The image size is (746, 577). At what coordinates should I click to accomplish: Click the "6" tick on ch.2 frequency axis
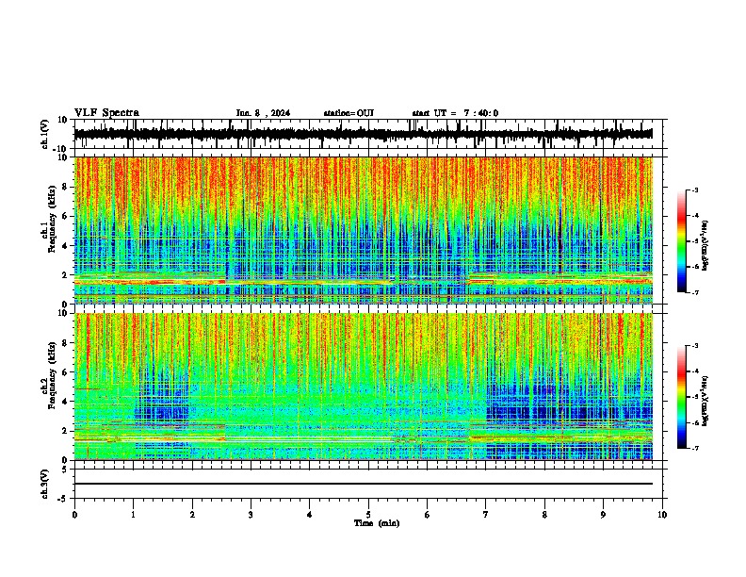pos(66,372)
